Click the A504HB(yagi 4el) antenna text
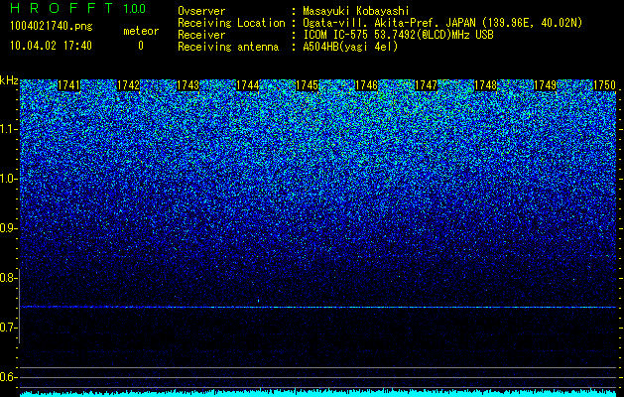The image size is (624, 397). pos(350,47)
